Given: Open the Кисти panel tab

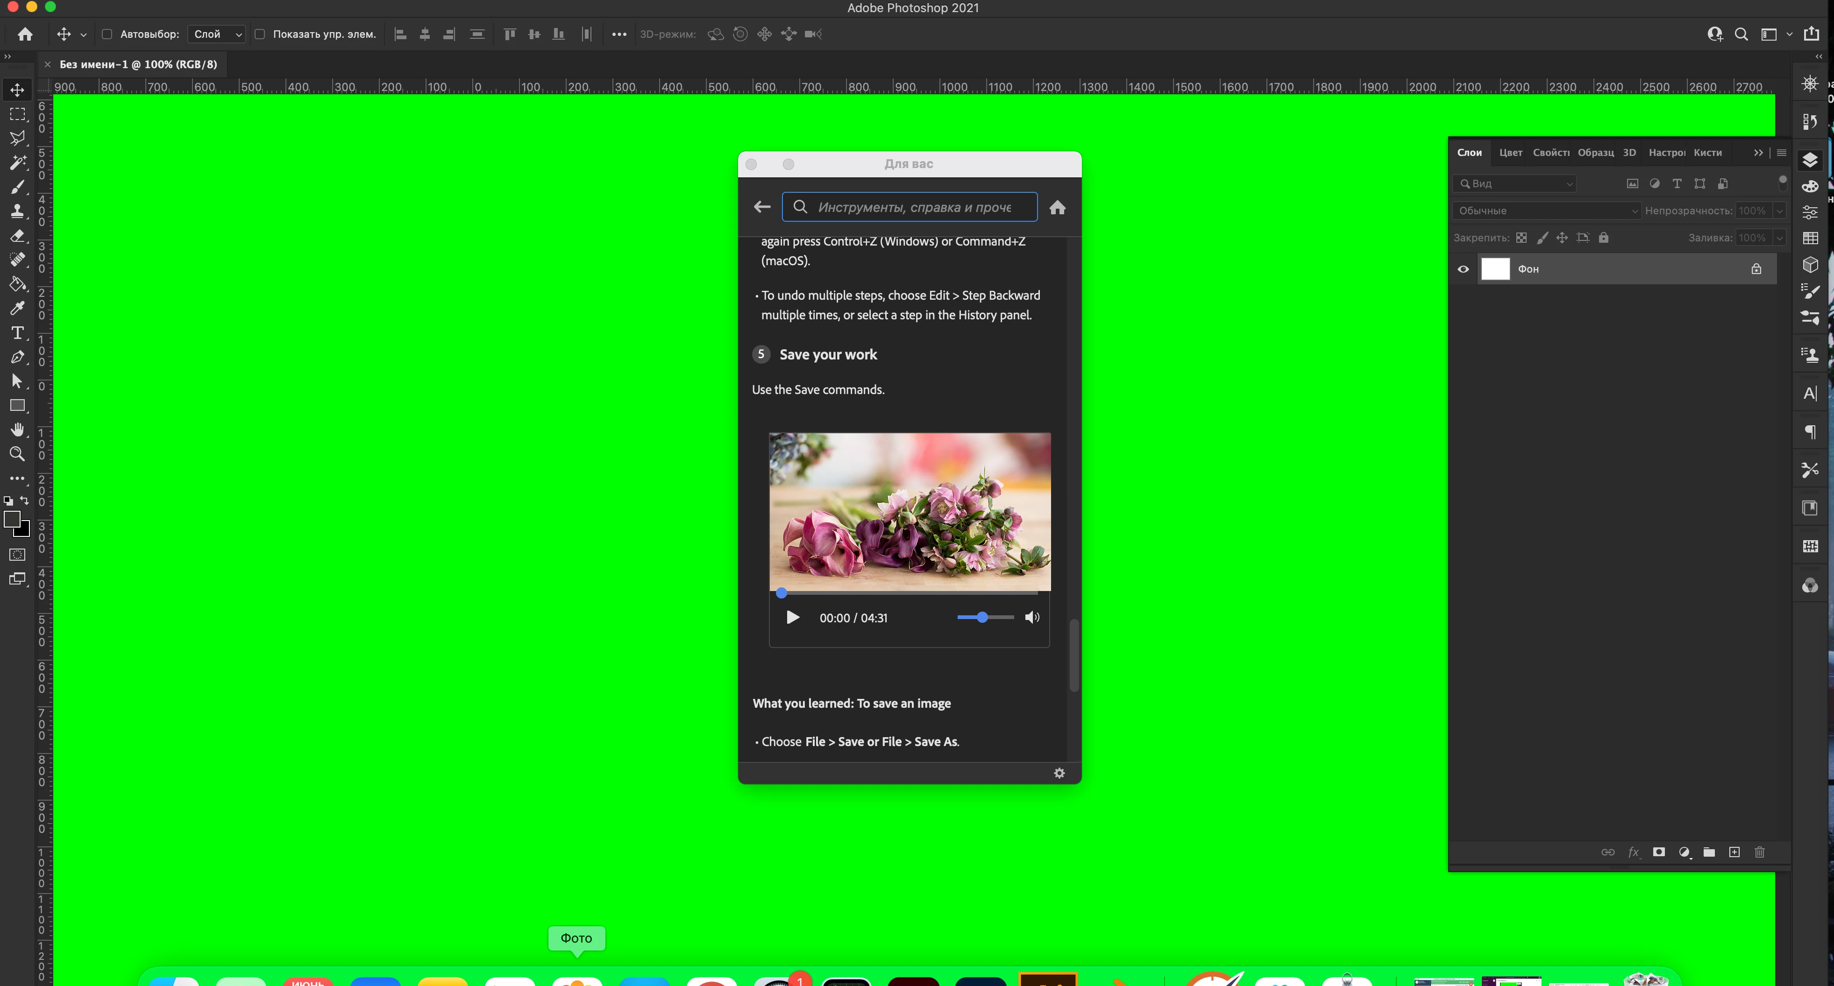Looking at the screenshot, I should coord(1707,152).
